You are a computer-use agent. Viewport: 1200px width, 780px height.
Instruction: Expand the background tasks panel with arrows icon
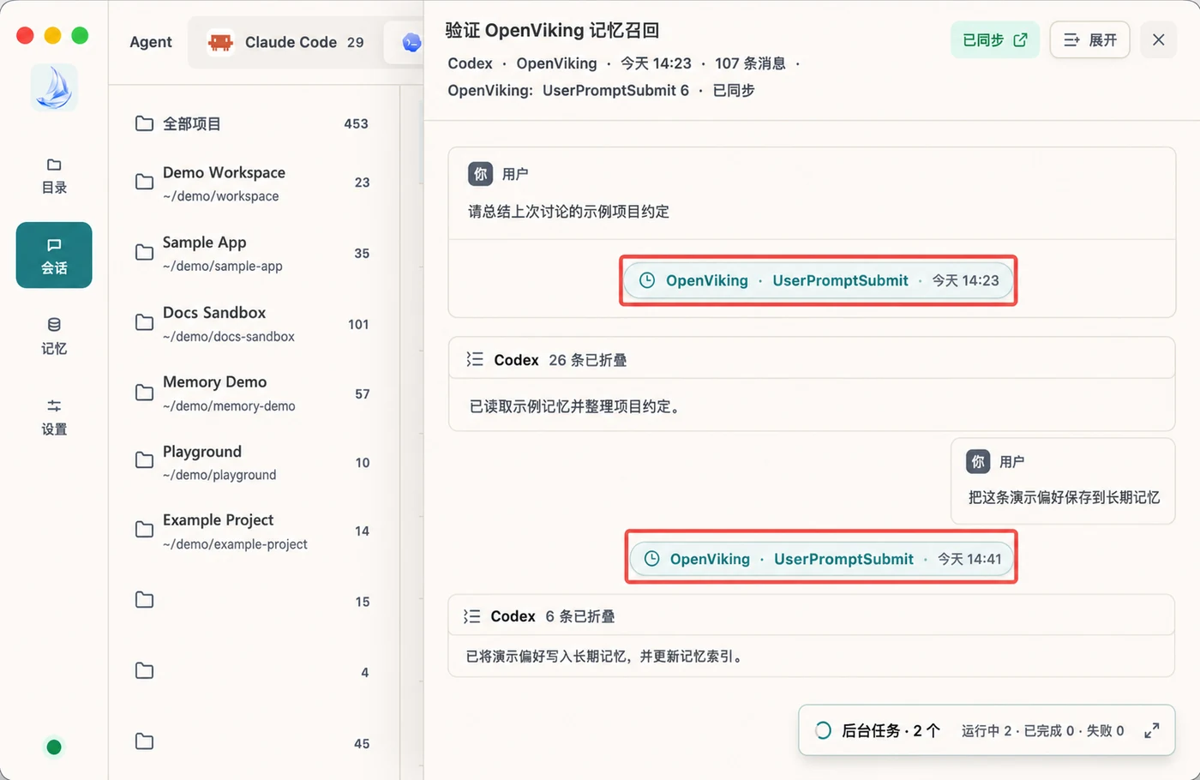pos(1152,730)
